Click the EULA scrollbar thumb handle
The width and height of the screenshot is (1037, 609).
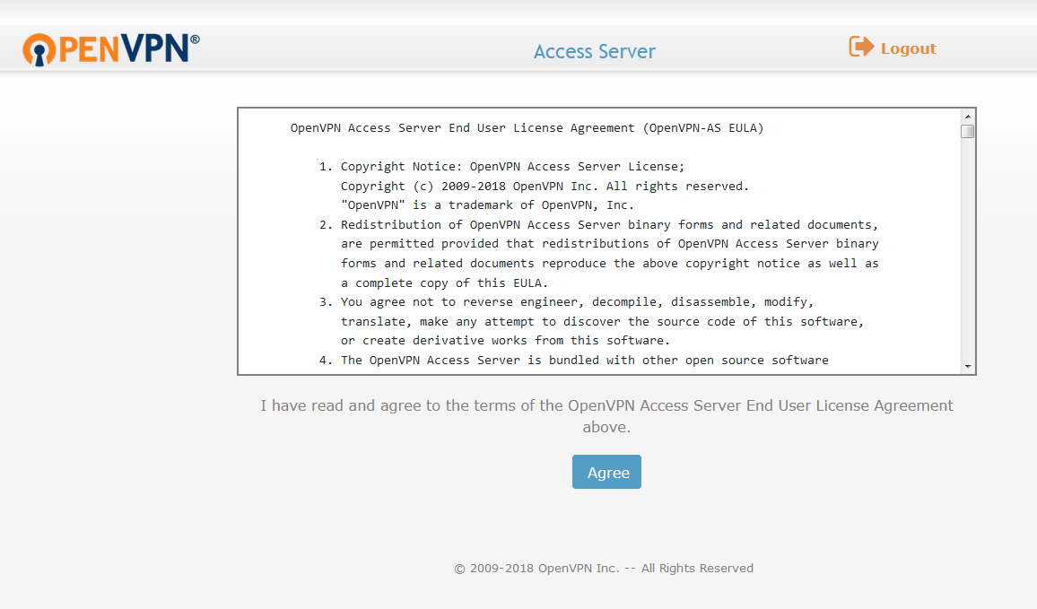tap(968, 131)
